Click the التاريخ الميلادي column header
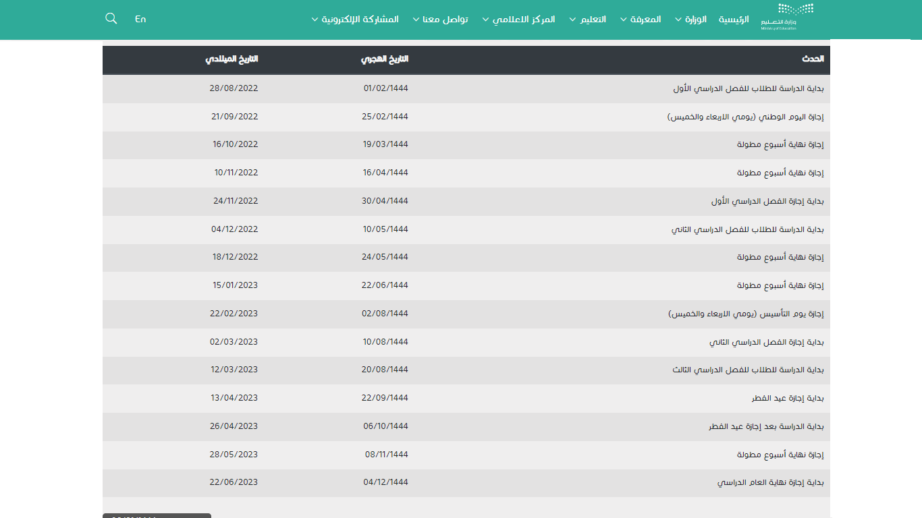Image resolution: width=922 pixels, height=518 pixels. 232,59
